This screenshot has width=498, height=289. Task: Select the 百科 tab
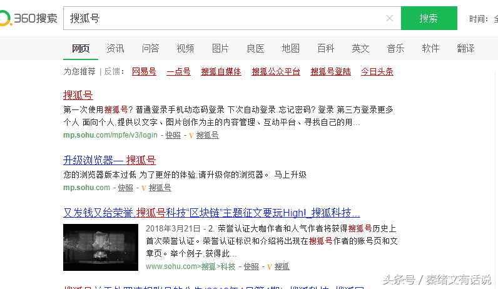pos(325,48)
